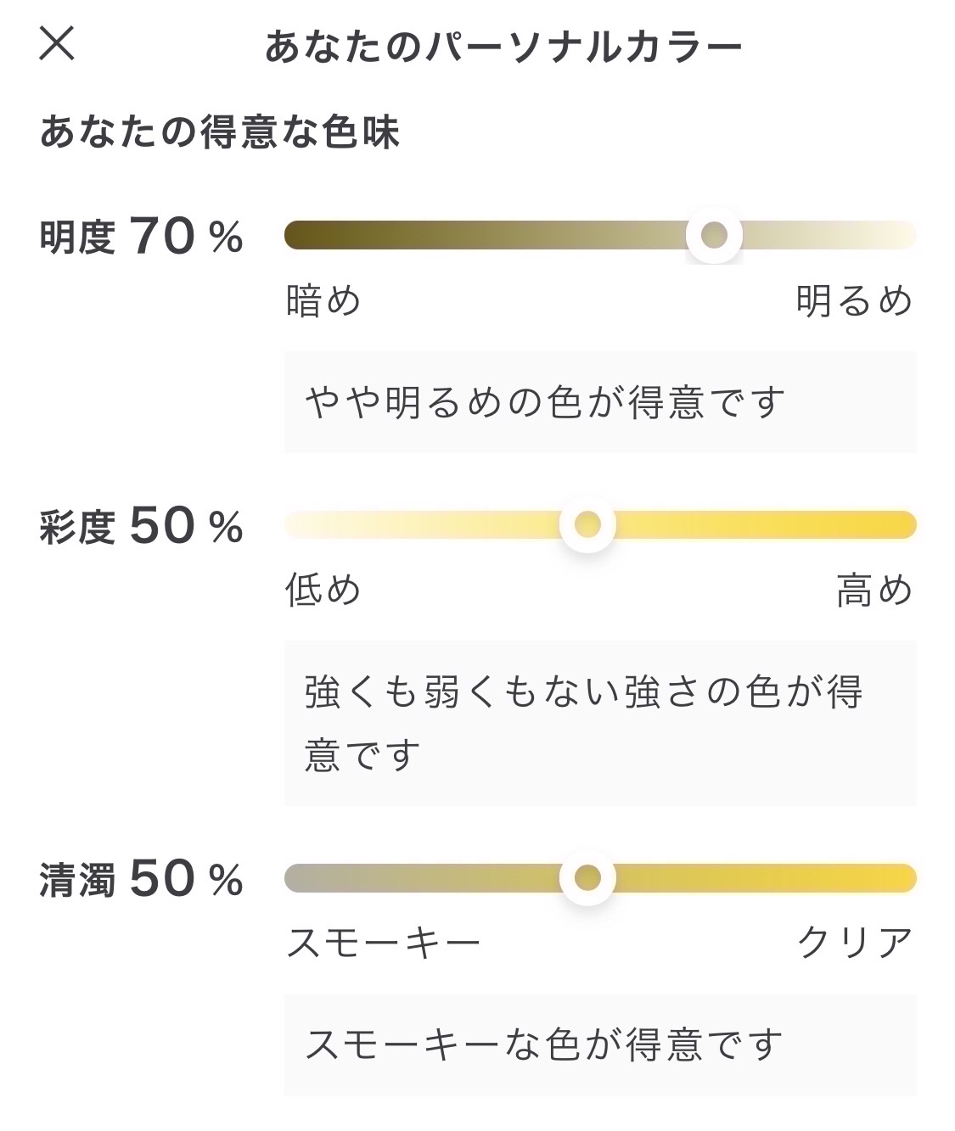The image size is (955, 1131).
Task: Tap the 明度 70% value label
Action: pyautogui.click(x=142, y=237)
